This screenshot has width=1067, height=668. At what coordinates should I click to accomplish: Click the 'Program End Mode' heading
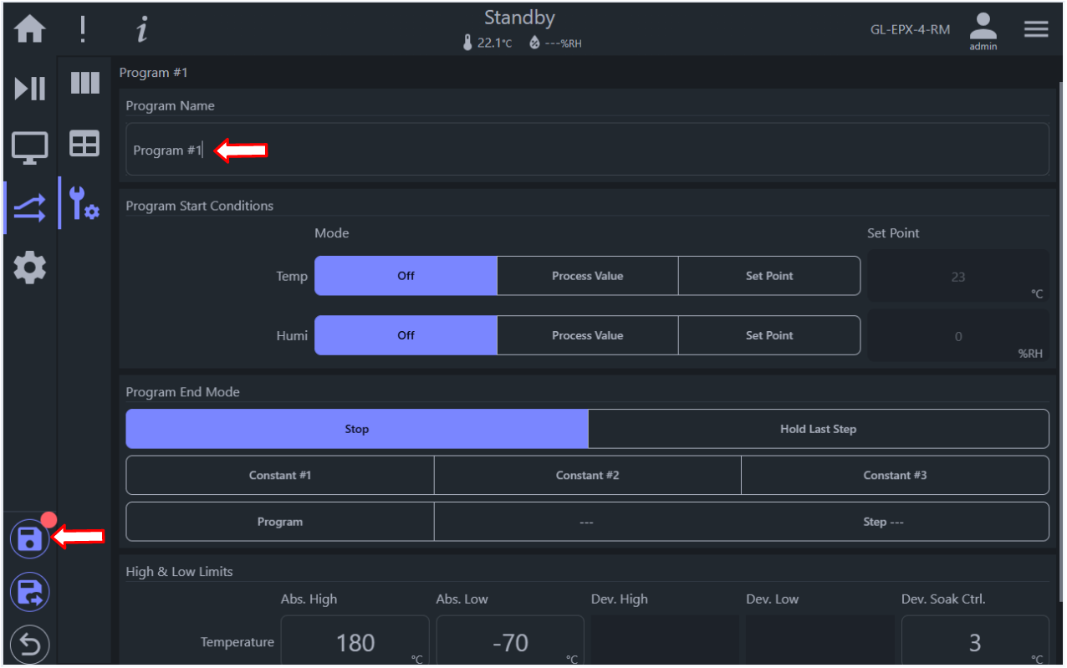[182, 392]
